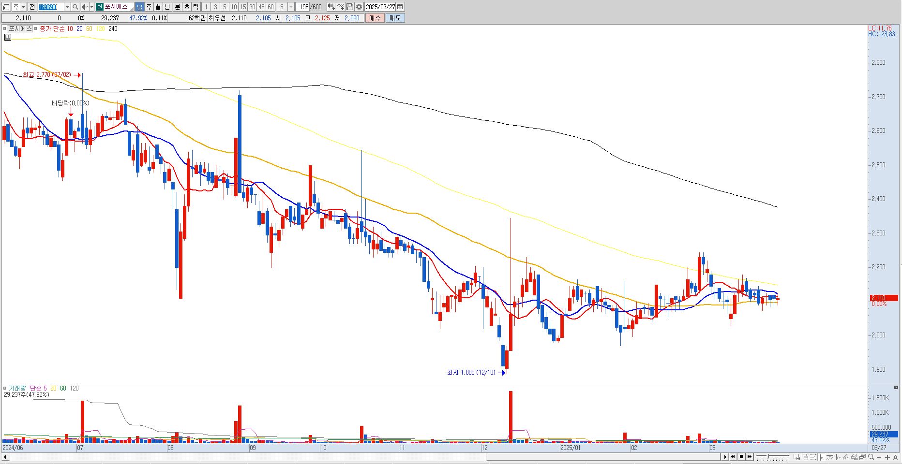Click the 전 button beside stock code
Viewport: 902px width, 464px height.
pyautogui.click(x=32, y=7)
